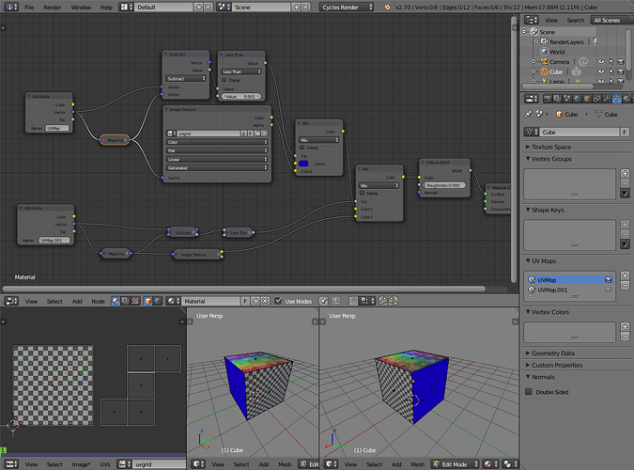Open the Less Than operation dropdown
The width and height of the screenshot is (634, 470).
pyautogui.click(x=241, y=71)
